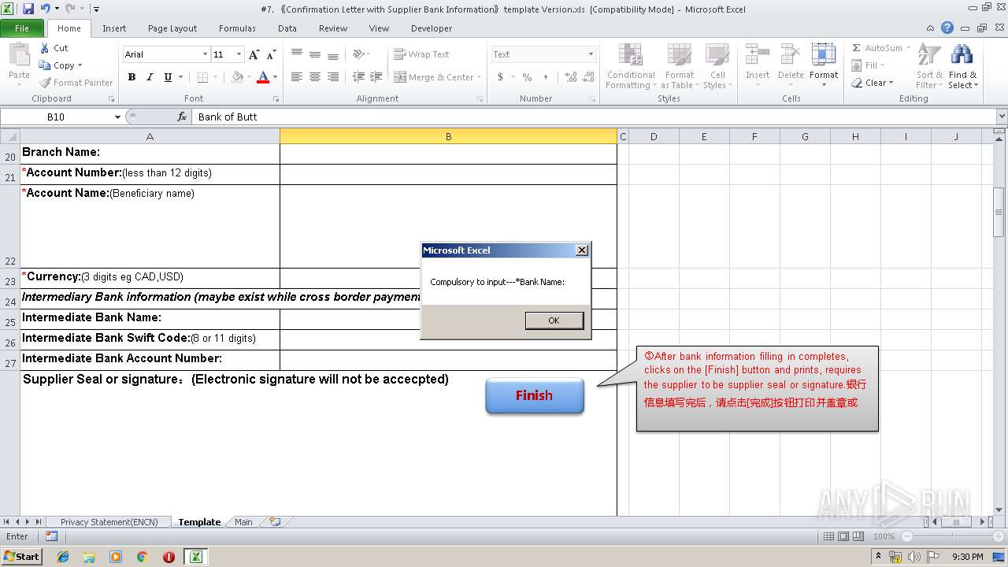Open the font size dropdown
The image size is (1008, 567).
tap(239, 54)
